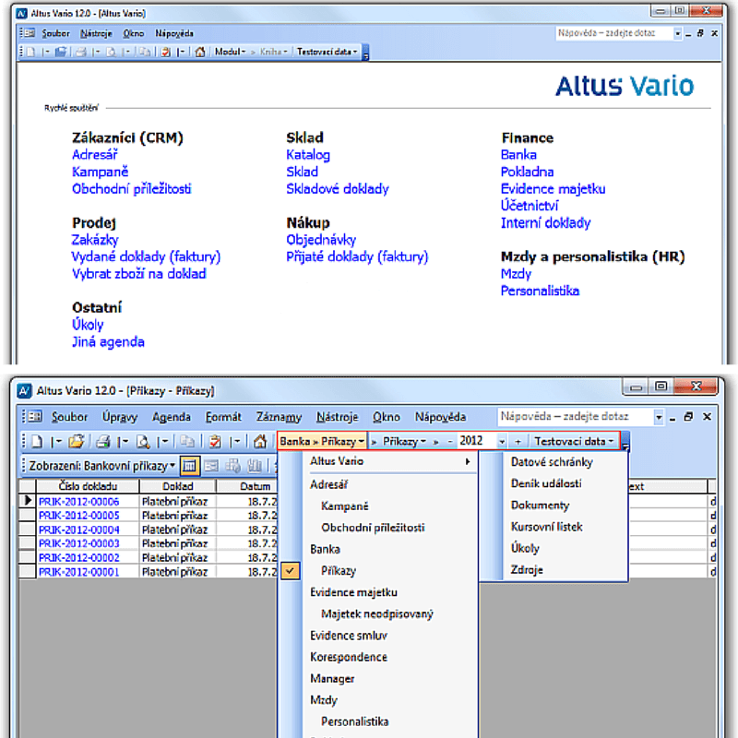This screenshot has height=738, width=738.
Task: Switch to the table view icon next to Zobrazení
Action: click(189, 466)
